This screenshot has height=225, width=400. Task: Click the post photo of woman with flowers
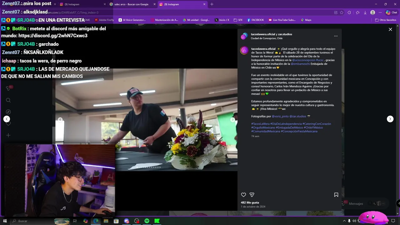coord(146,120)
